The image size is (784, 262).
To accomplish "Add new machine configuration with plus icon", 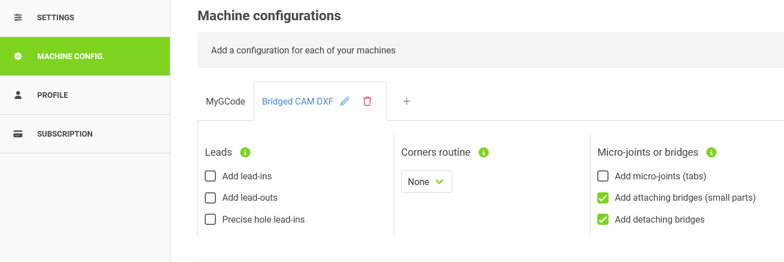I will click(x=407, y=101).
